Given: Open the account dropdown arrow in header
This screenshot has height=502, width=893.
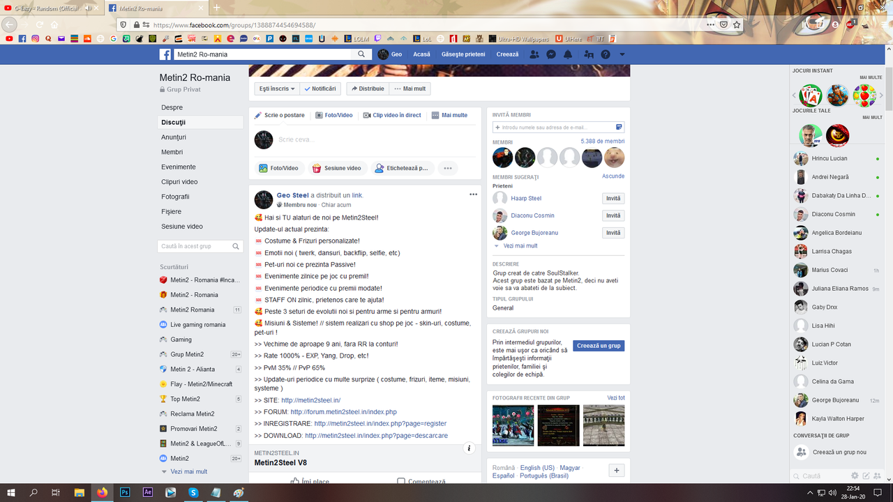Looking at the screenshot, I should point(622,54).
